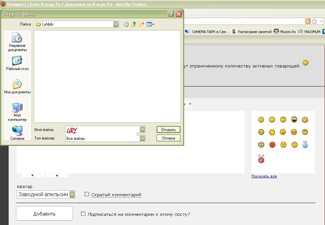Click the down-arrow textarea size control

tap(33, 176)
